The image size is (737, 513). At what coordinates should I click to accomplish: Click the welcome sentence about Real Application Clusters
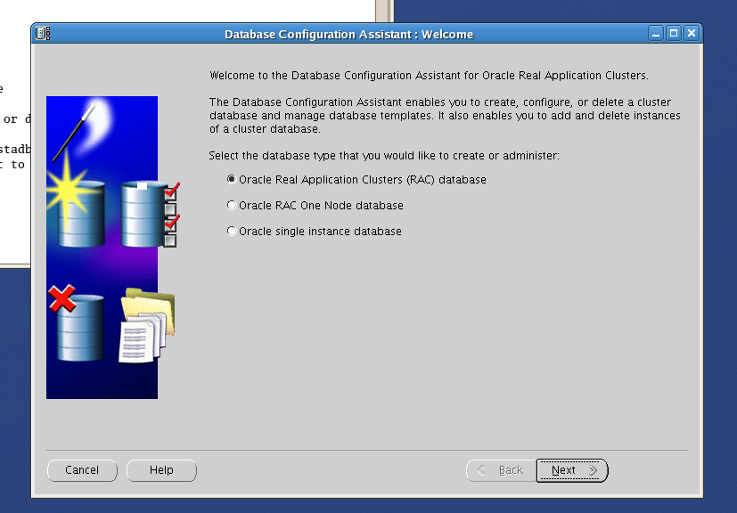click(430, 76)
